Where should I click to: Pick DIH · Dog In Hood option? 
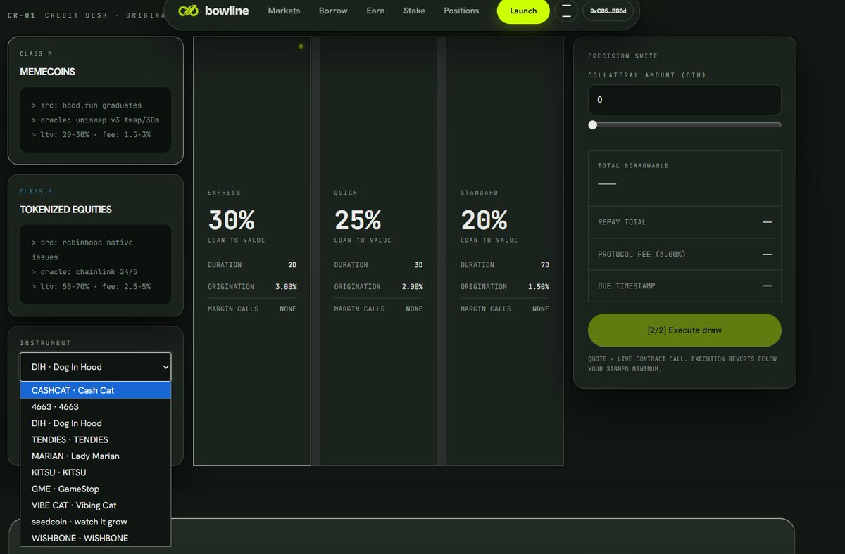(95, 423)
